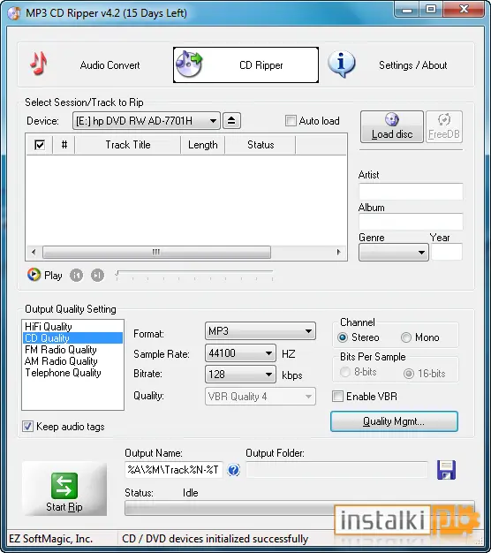Open the Device drive dropdown

(147, 121)
